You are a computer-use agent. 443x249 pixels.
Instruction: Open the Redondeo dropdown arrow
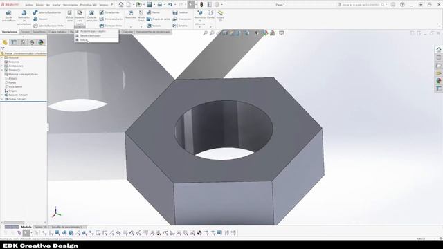(x=131, y=26)
